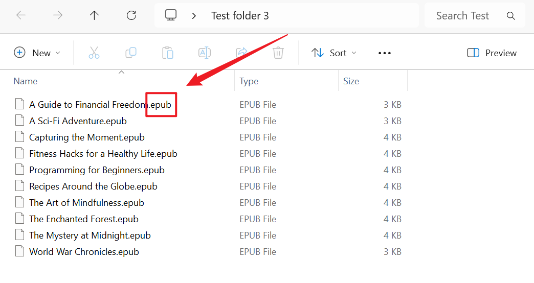Click the Delete trash can icon
This screenshot has width=534, height=283.
coord(278,53)
